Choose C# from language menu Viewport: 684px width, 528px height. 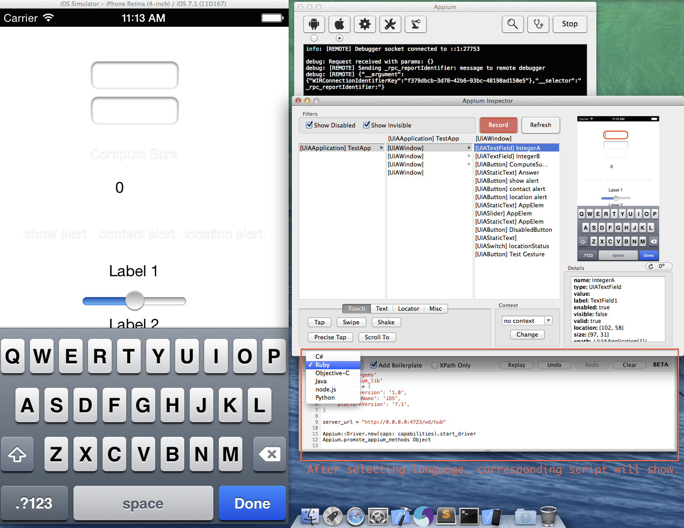click(333, 357)
